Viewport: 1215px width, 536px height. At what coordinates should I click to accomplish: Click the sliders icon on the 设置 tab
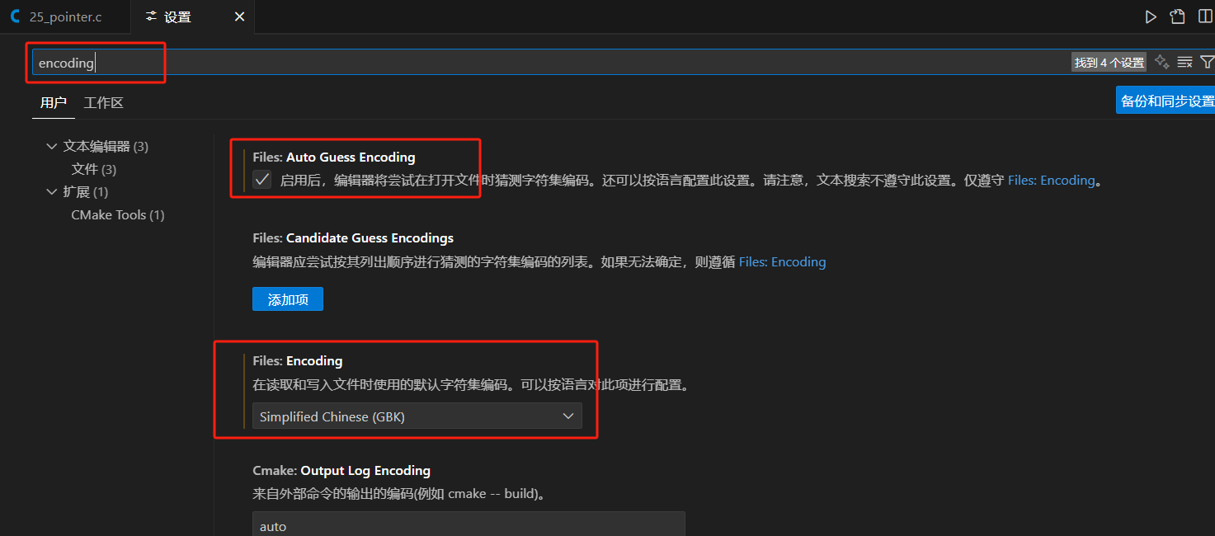point(153,16)
